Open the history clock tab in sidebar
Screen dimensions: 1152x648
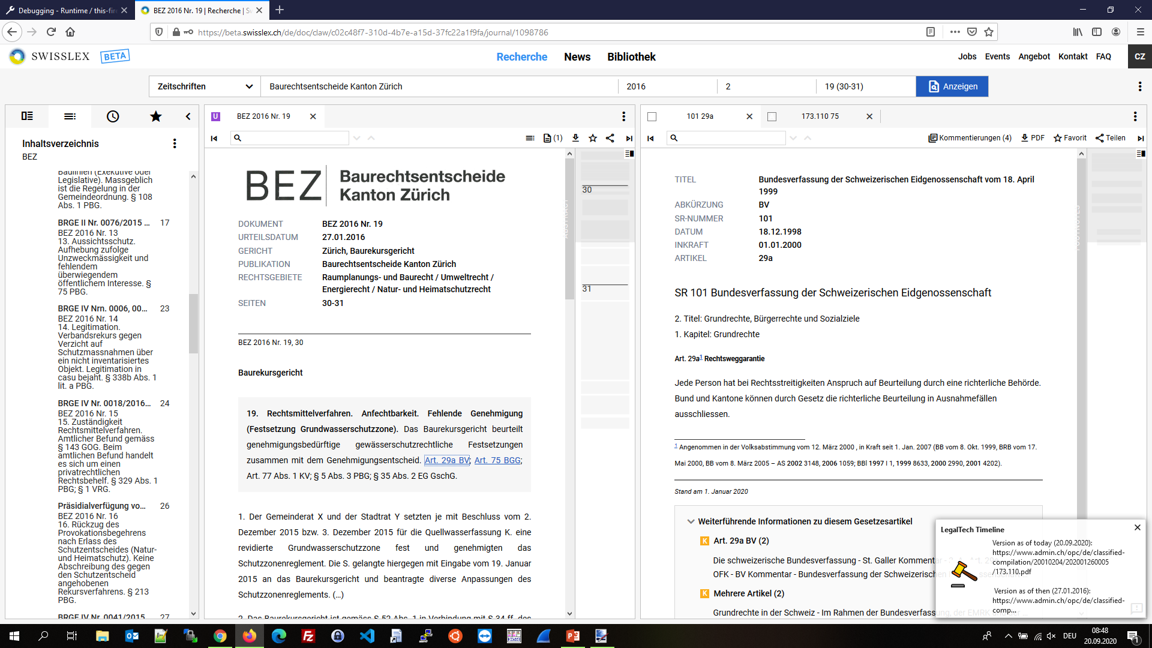point(113,116)
